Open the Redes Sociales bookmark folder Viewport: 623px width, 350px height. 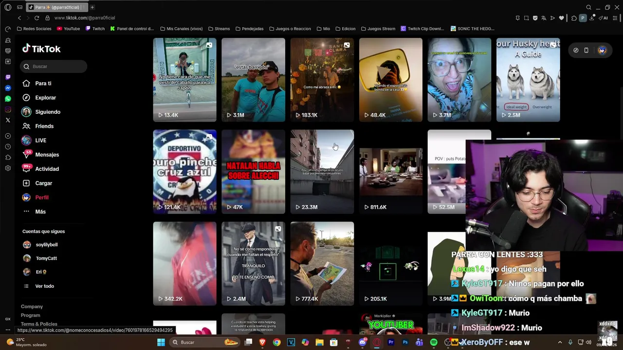[34, 29]
